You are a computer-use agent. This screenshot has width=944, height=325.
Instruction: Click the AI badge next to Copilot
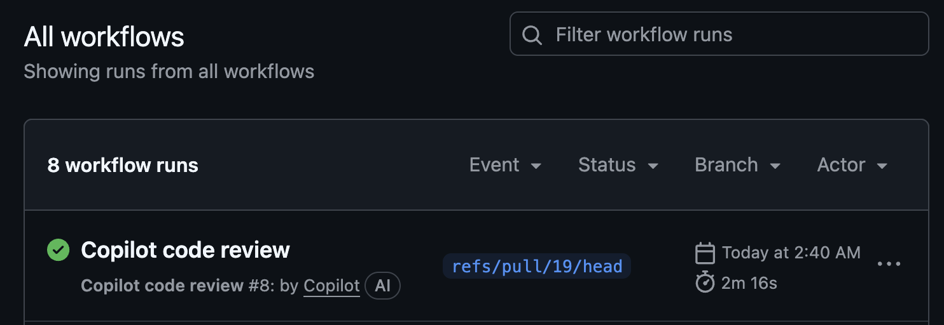point(382,286)
